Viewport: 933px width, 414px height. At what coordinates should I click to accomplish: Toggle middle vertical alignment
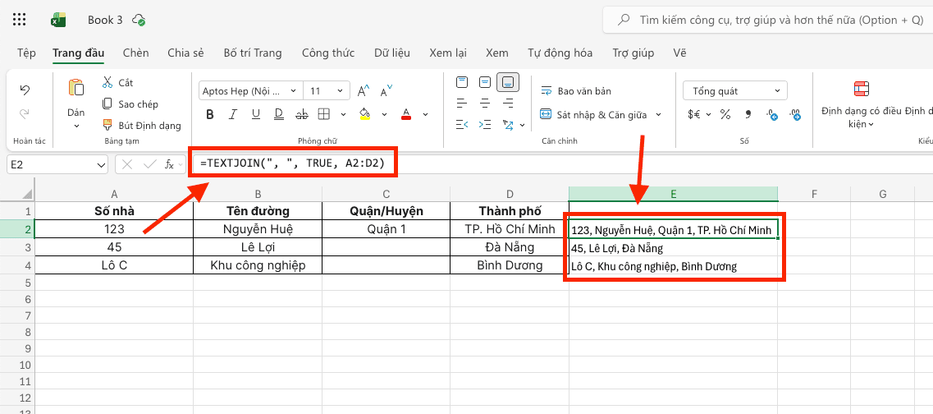tap(486, 81)
